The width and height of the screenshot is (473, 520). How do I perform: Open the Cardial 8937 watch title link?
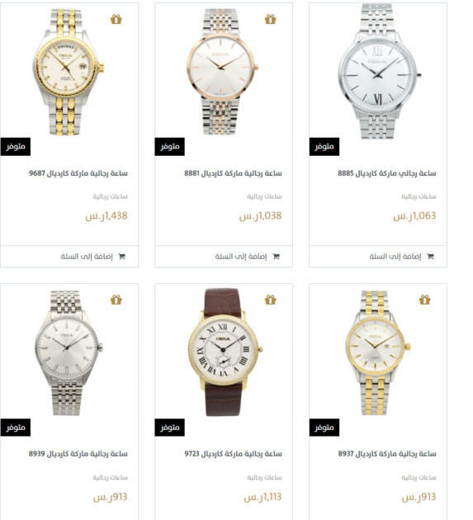387,454
